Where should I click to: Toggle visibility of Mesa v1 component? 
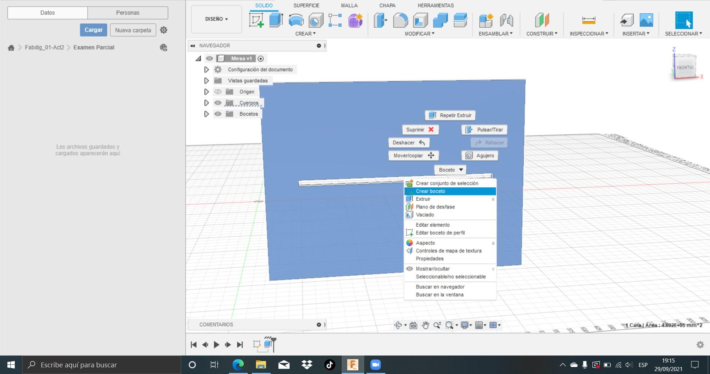click(x=210, y=58)
